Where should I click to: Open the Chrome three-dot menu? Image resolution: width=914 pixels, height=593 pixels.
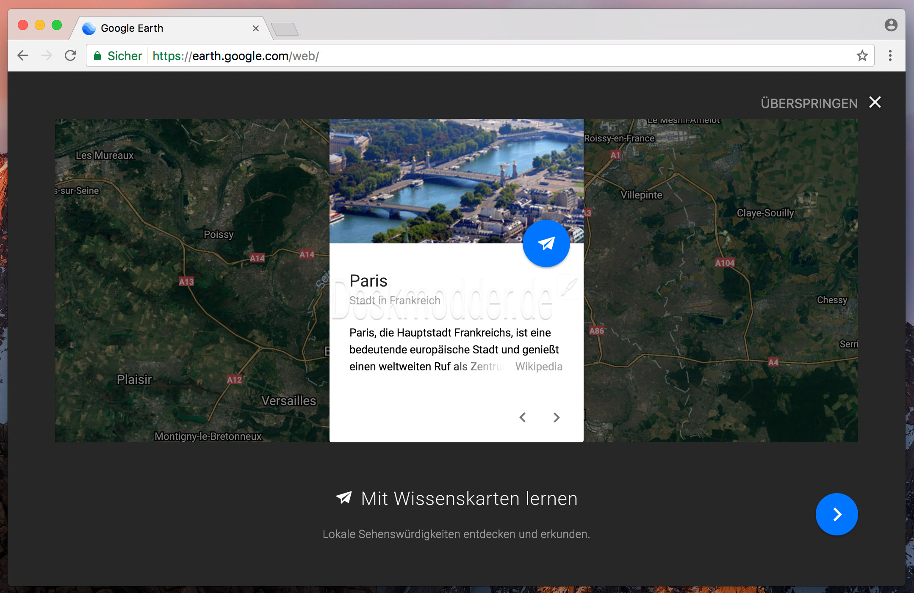890,55
